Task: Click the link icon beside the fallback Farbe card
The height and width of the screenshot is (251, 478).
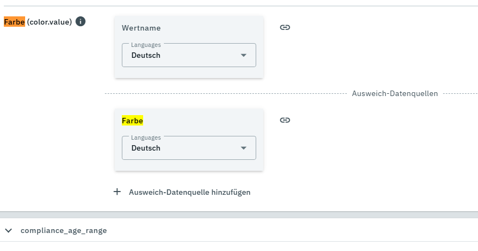Action: coord(285,120)
